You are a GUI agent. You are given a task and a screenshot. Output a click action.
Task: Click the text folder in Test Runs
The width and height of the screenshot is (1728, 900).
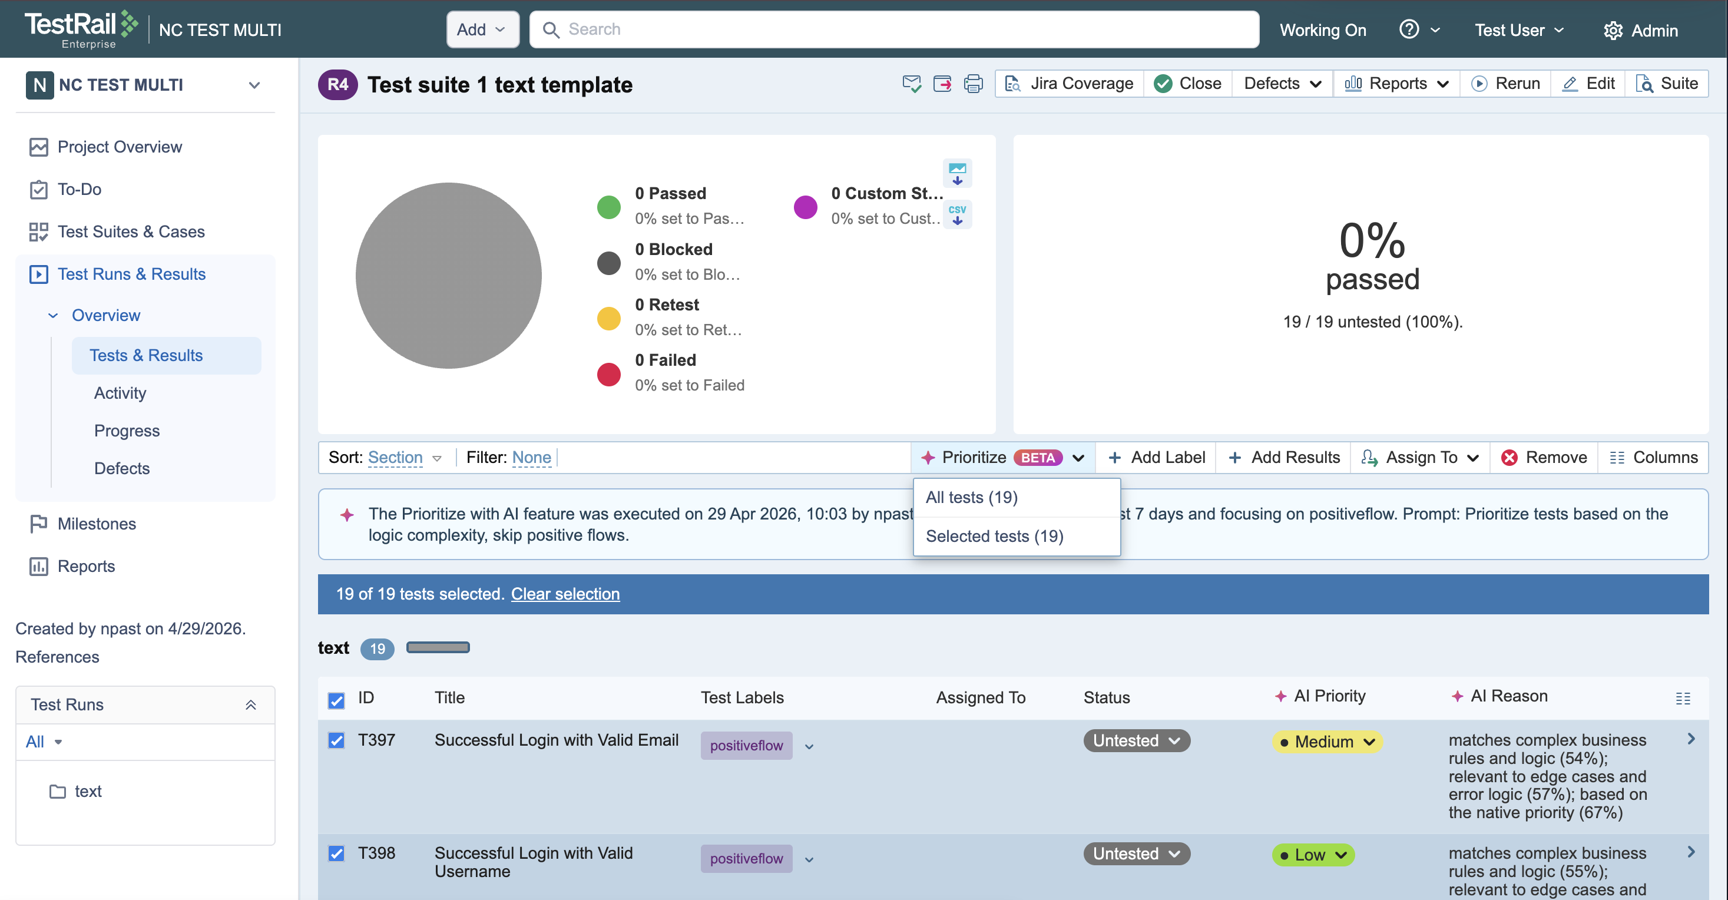coord(75,792)
